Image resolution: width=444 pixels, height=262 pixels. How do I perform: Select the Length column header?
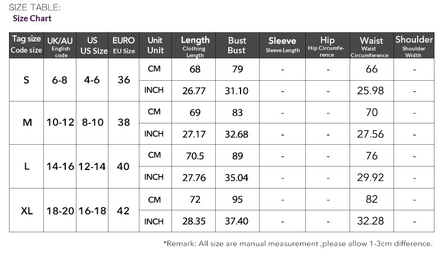point(195,46)
